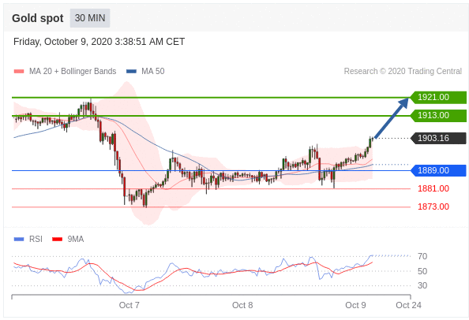Viewport: 469px width, 320px height.
Task: Click the Gold spot title
Action: (x=38, y=18)
